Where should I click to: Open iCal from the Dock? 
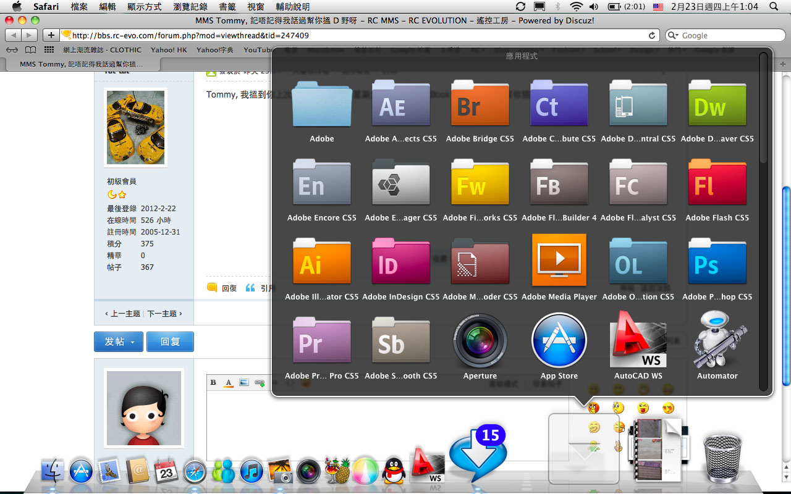click(x=166, y=471)
